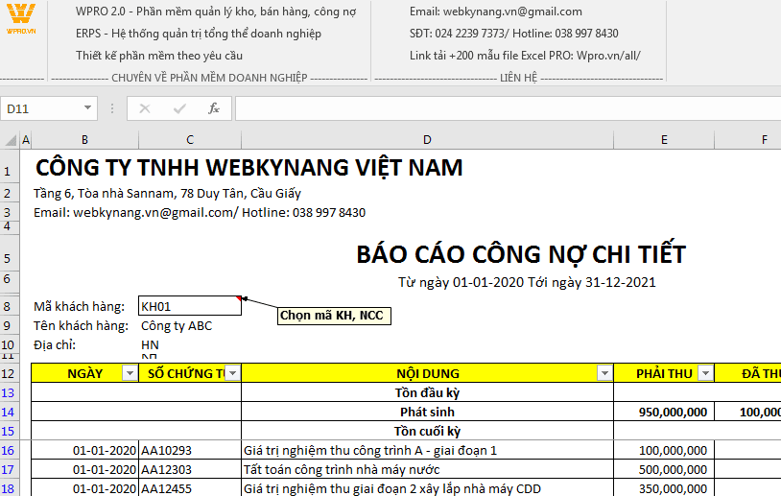Screen dimensions: 781x496
Task: Click Thiết kế phần mềm theo yêu cầu
Action: (159, 56)
